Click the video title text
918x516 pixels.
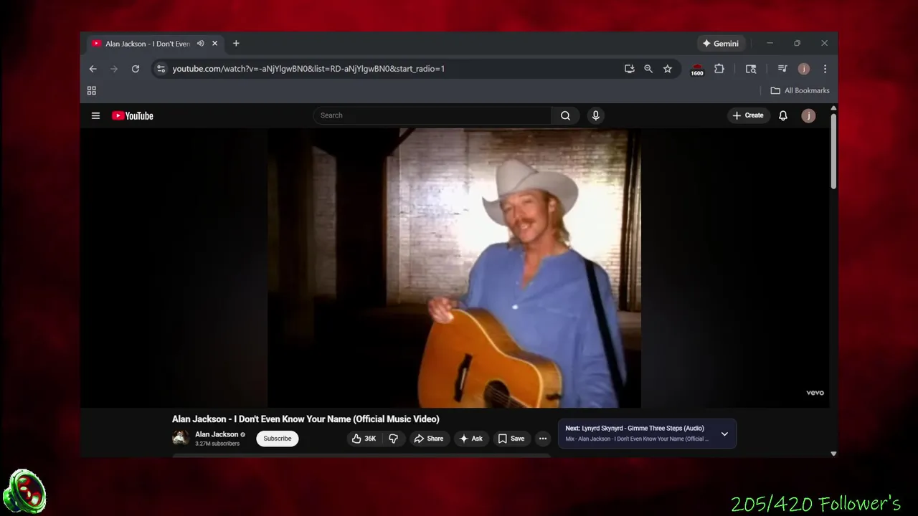coord(306,419)
